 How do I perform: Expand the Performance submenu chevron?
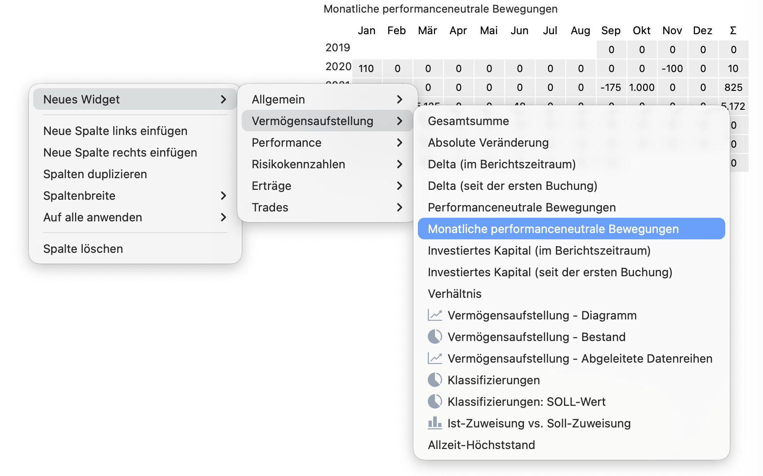pyautogui.click(x=399, y=143)
